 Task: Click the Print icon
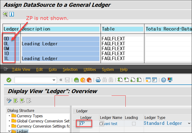(x=98, y=80)
